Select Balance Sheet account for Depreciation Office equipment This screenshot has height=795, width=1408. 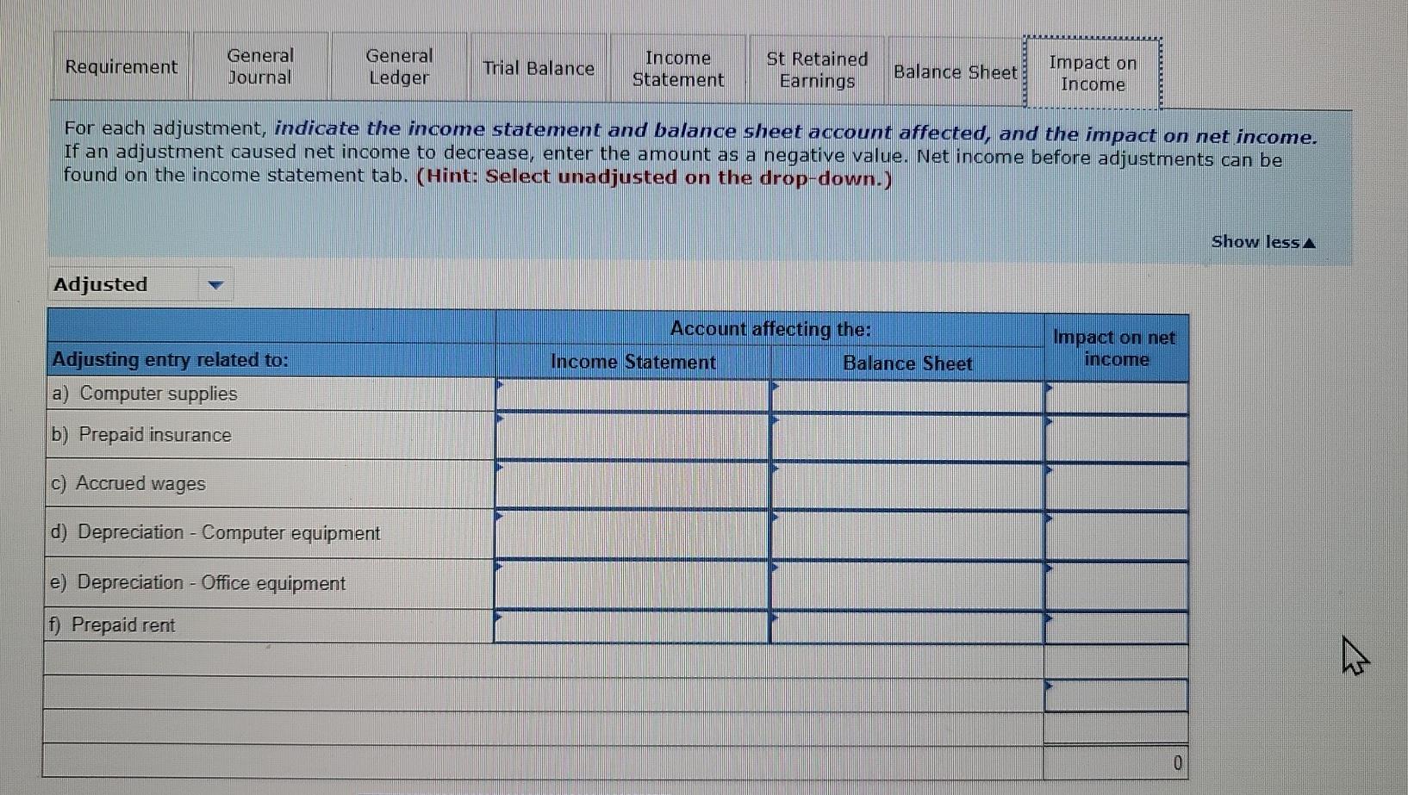coord(907,586)
